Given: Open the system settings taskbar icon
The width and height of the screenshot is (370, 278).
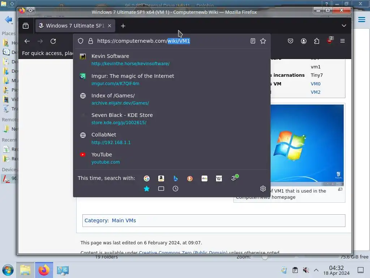Looking at the screenshot, I should point(63,270).
